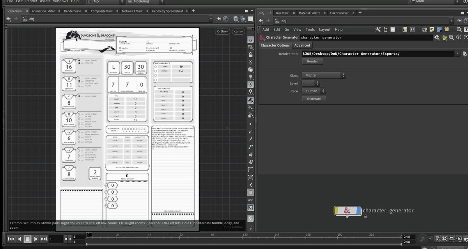
Task: Click the parameter search magnifier icon
Action: pyautogui.click(x=451, y=37)
